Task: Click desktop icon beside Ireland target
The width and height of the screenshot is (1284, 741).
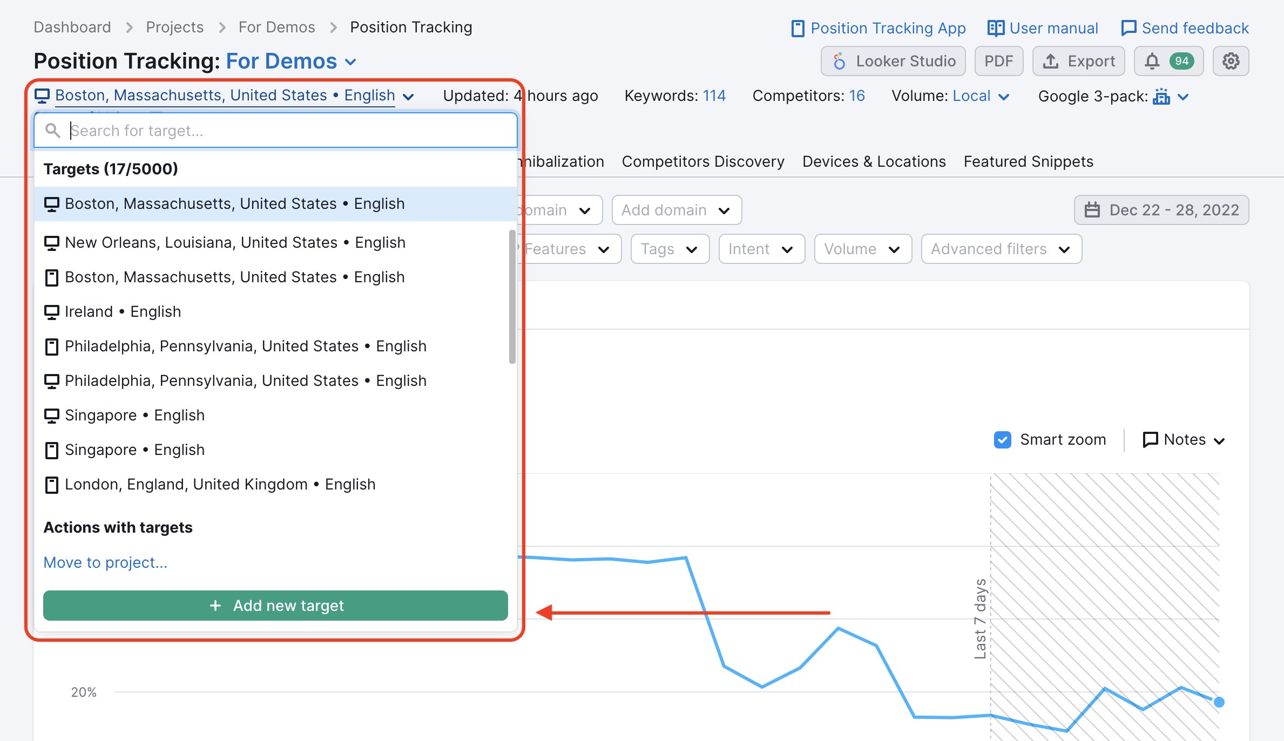Action: (x=51, y=311)
